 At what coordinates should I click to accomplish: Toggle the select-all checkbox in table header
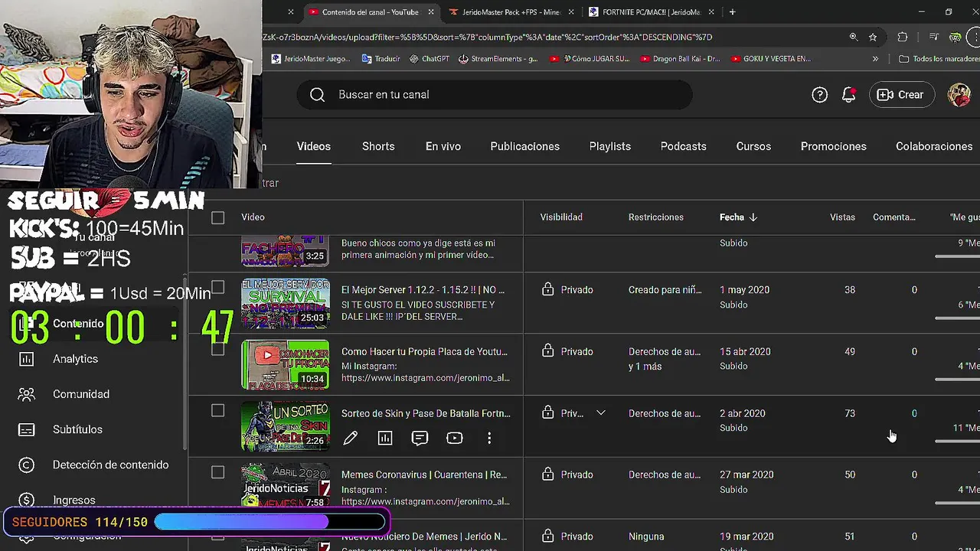coord(217,217)
